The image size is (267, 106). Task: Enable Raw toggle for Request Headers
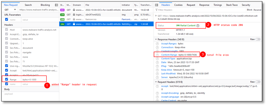click(x=258, y=82)
